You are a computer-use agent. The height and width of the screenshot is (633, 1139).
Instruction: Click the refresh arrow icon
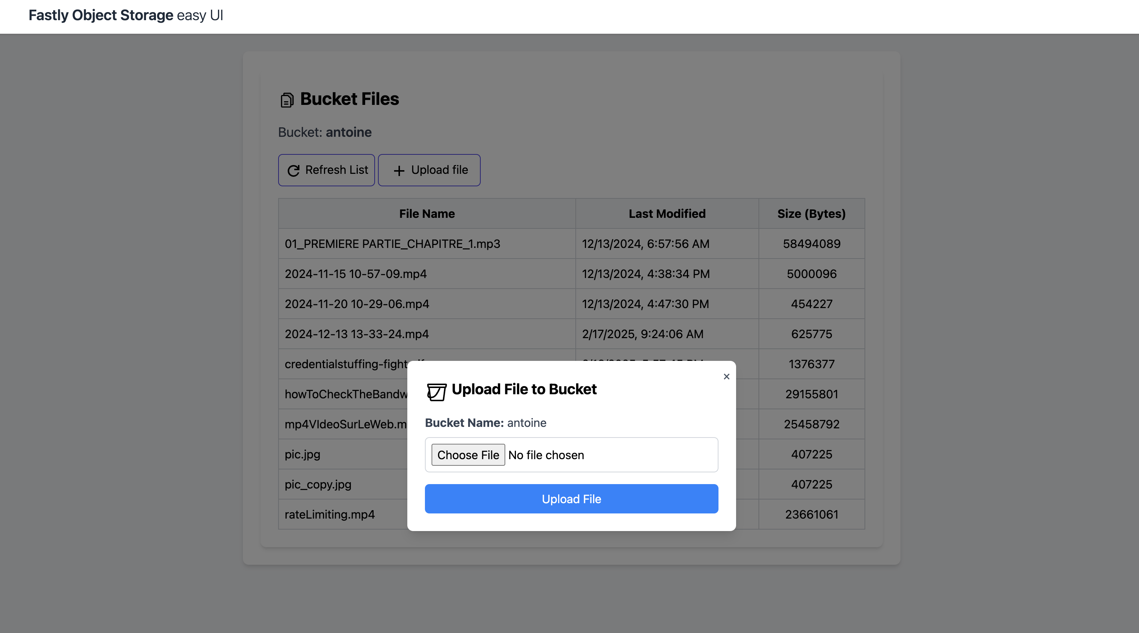(x=294, y=171)
